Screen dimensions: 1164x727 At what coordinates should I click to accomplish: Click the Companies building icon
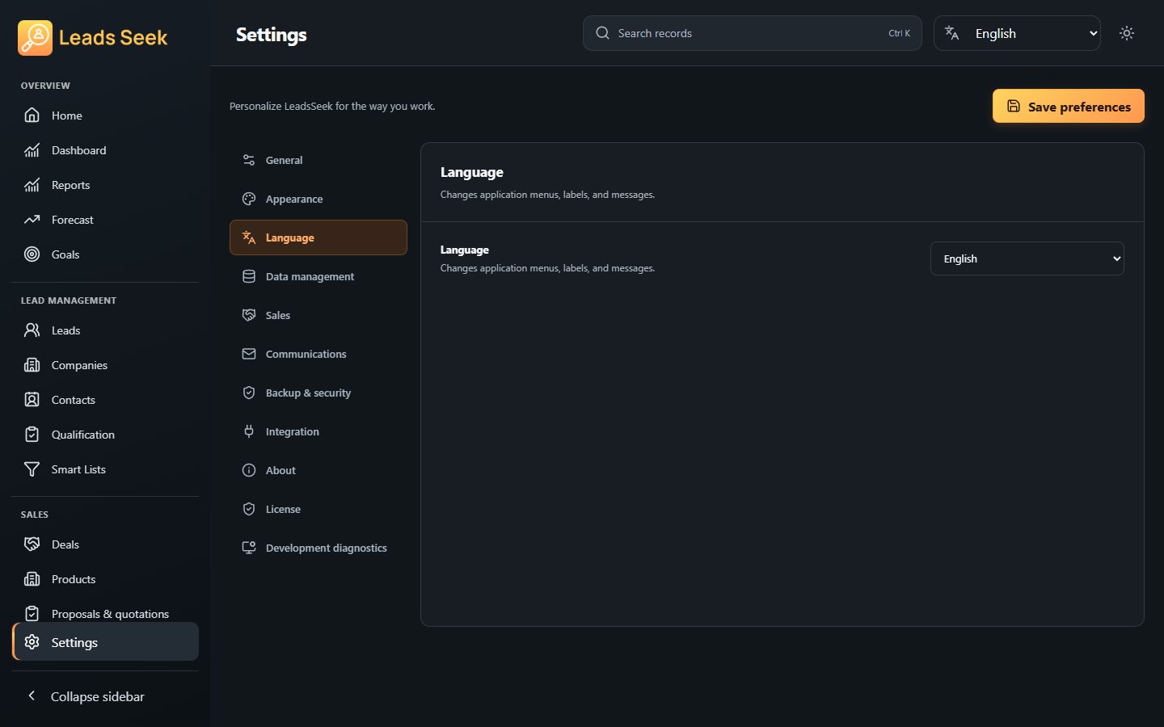[32, 365]
